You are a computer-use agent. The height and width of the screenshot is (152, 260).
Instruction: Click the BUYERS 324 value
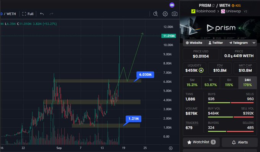click(211, 127)
